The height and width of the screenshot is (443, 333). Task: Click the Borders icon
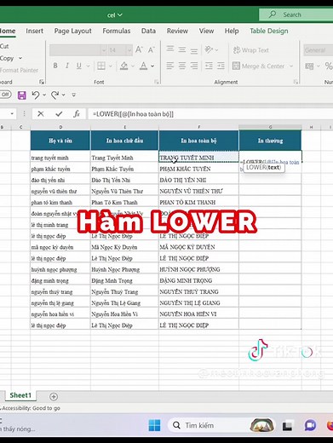point(101,66)
